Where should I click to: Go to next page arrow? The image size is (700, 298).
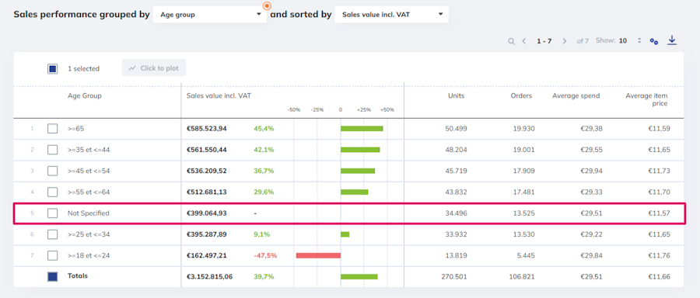(x=565, y=41)
